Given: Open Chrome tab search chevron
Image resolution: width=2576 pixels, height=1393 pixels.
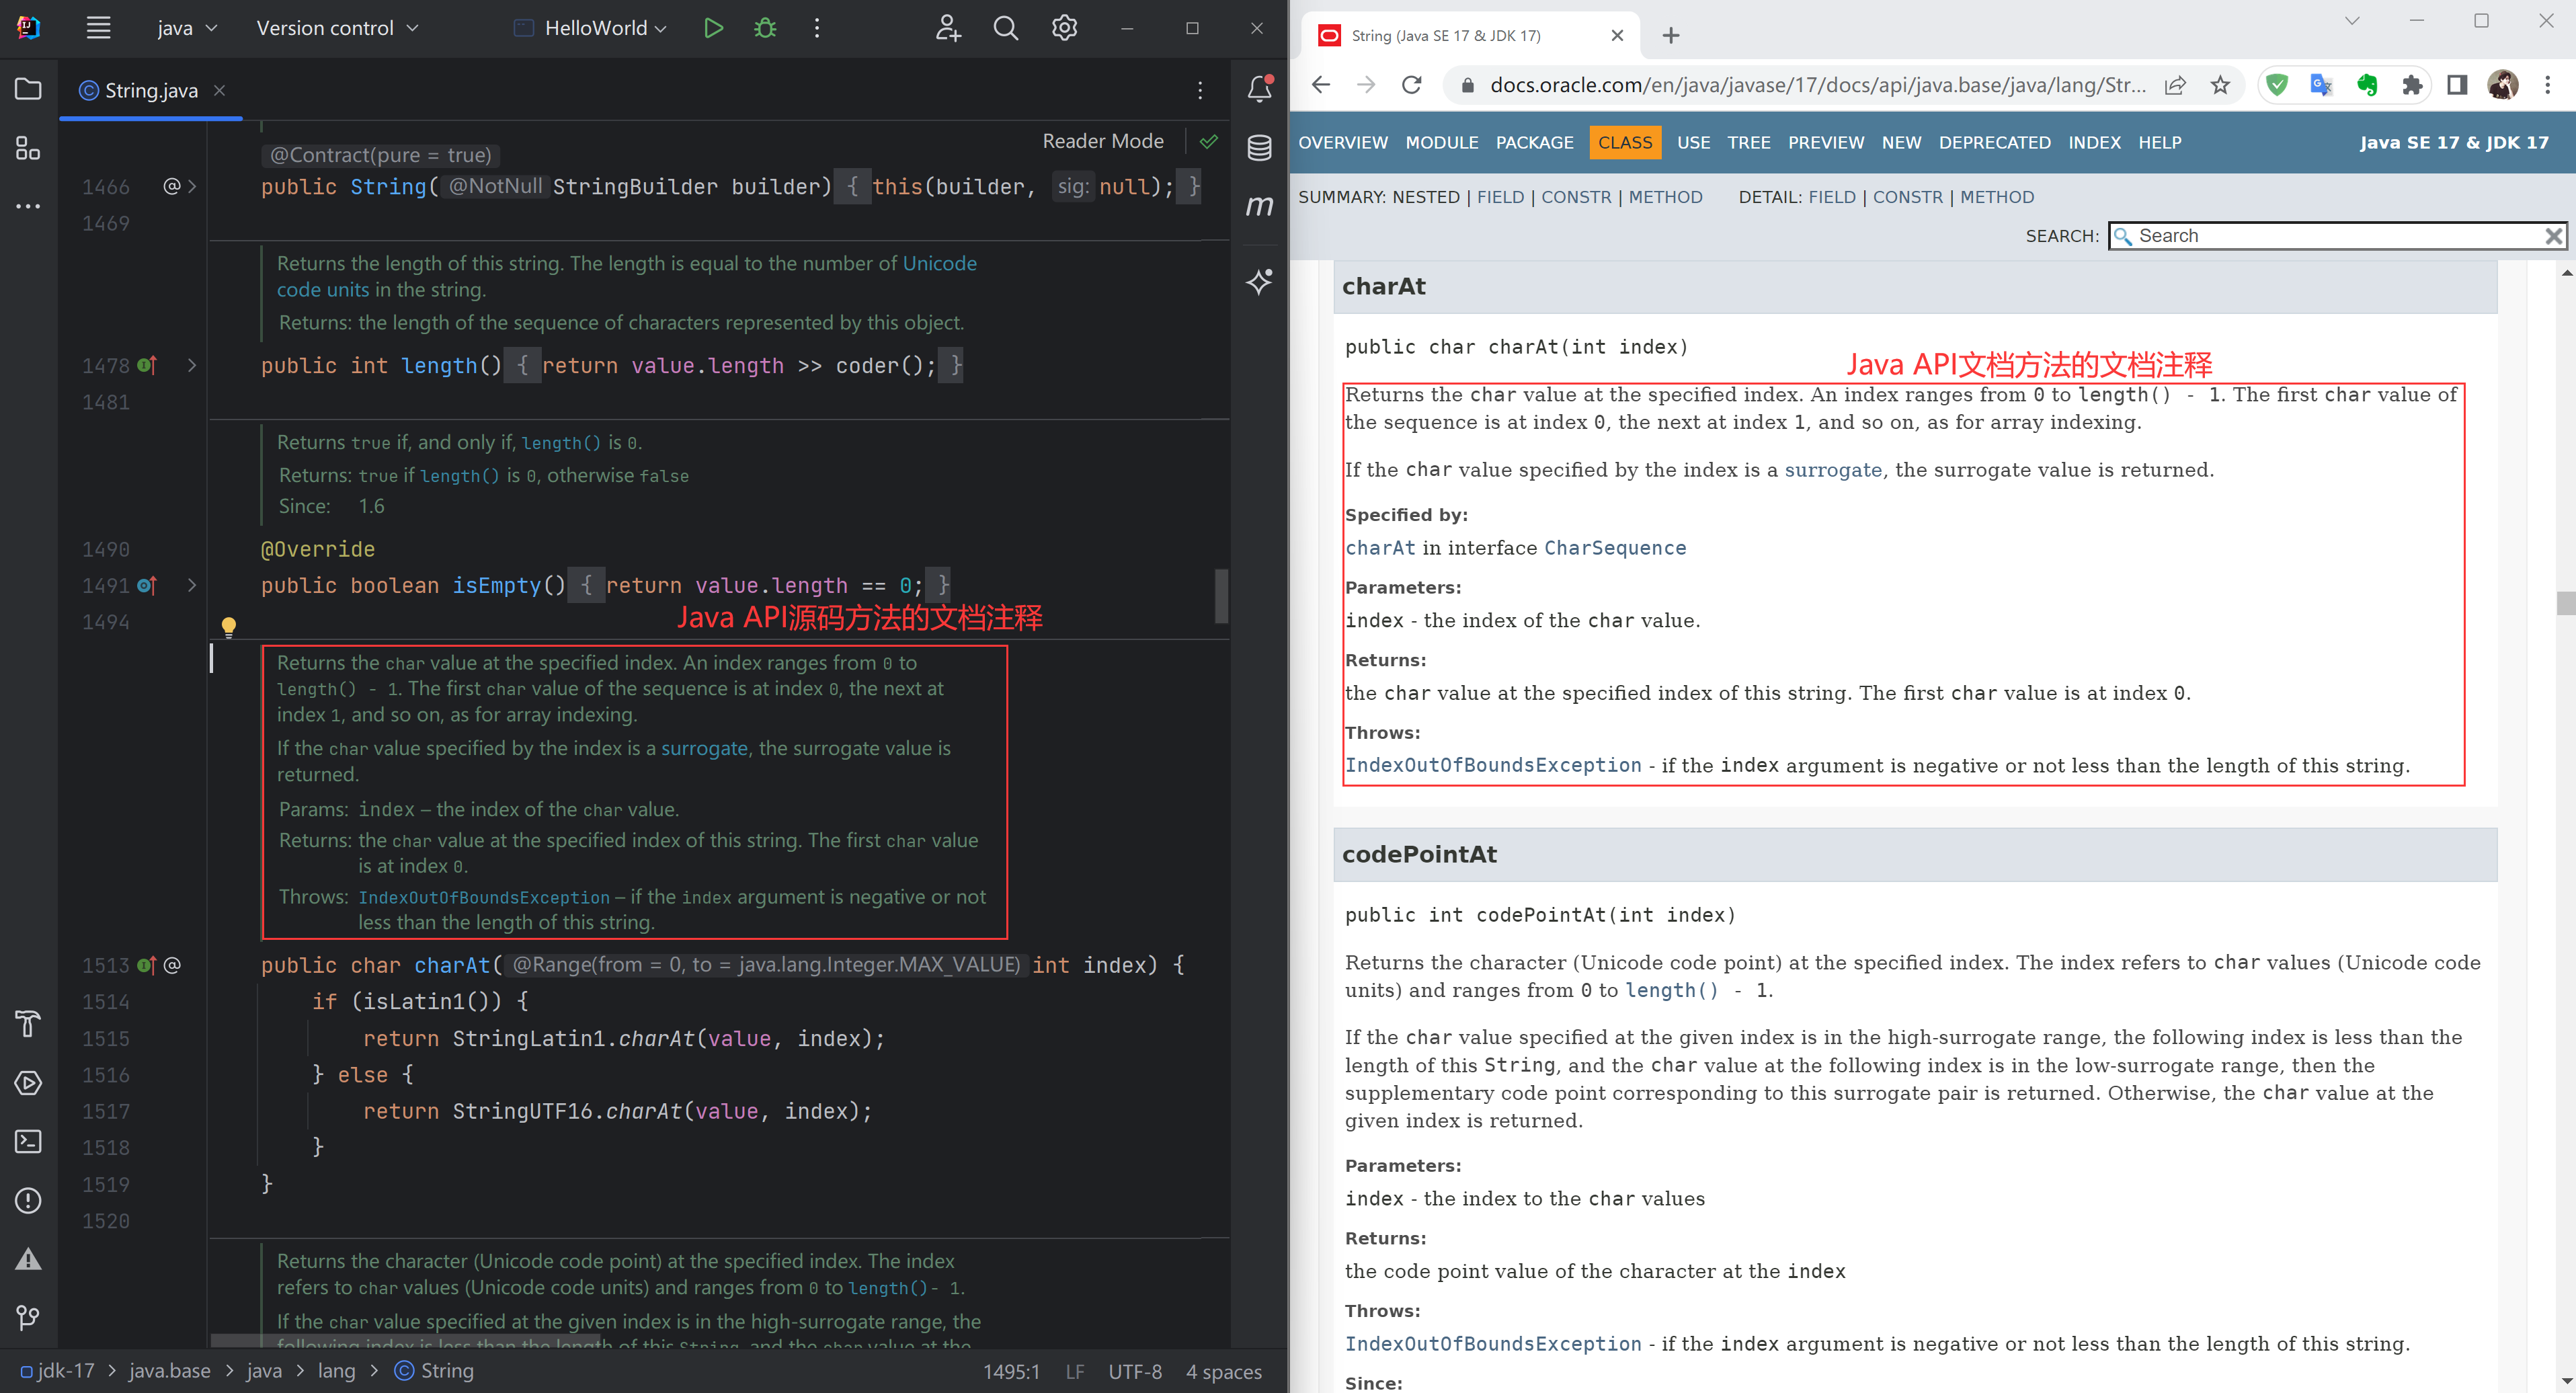Looking at the screenshot, I should [x=2352, y=21].
